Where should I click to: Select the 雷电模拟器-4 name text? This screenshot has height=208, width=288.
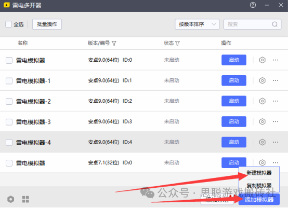pyautogui.click(x=33, y=143)
